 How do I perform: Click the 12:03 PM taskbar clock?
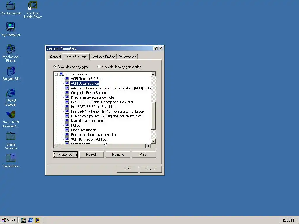pos(289,220)
